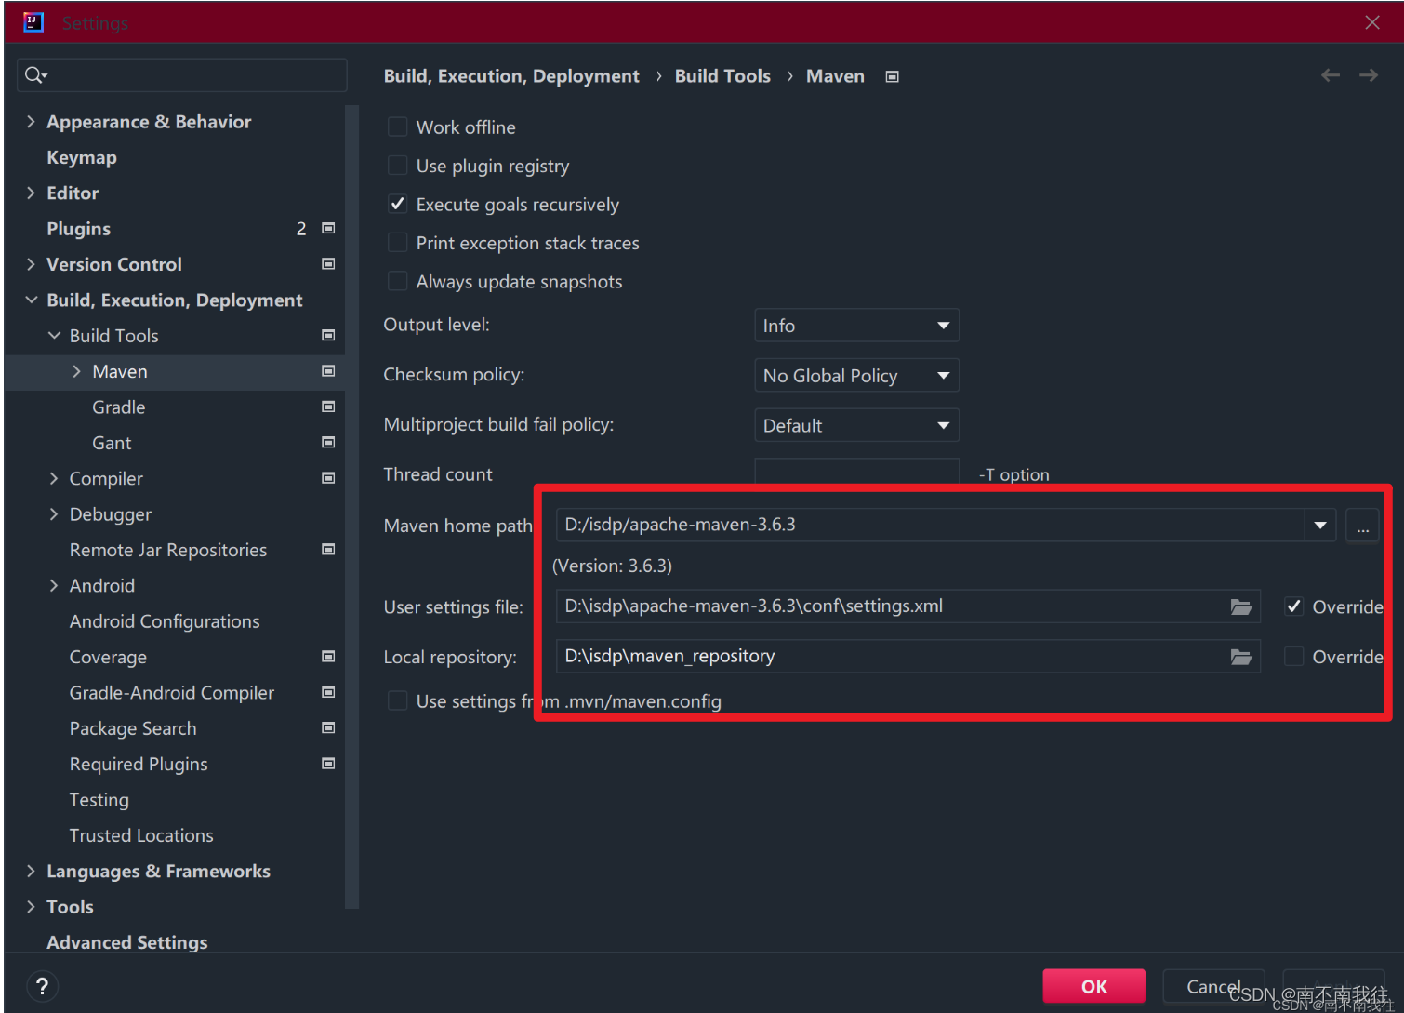Go back with the left arrow icon
Viewport: 1404px width, 1013px height.
click(x=1331, y=75)
